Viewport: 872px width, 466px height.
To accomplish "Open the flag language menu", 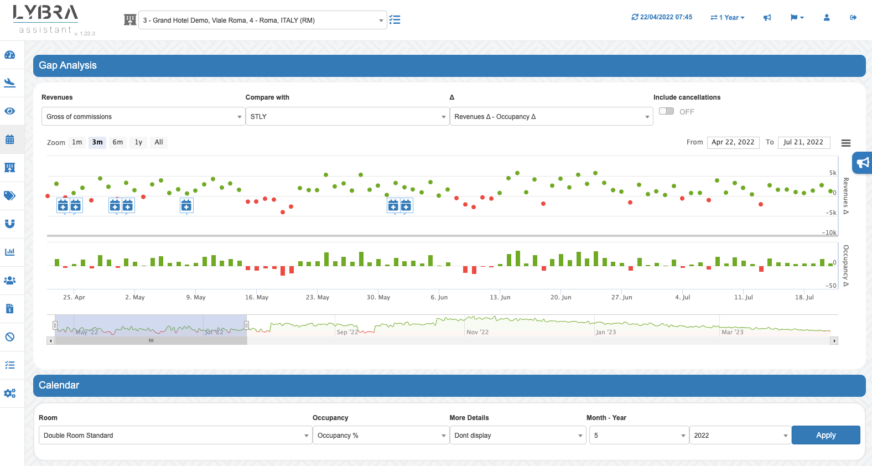I will [797, 18].
